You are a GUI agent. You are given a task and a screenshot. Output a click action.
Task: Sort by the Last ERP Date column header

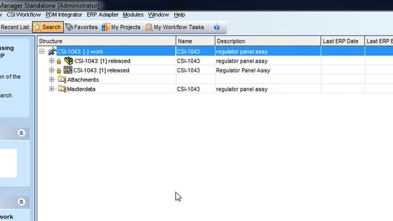coord(343,41)
